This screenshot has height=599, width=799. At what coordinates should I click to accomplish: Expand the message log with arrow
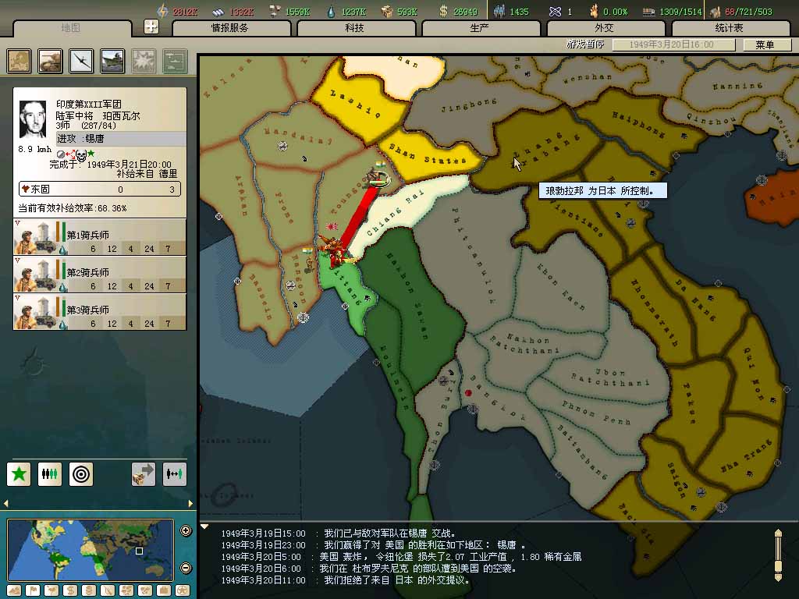pos(204,526)
